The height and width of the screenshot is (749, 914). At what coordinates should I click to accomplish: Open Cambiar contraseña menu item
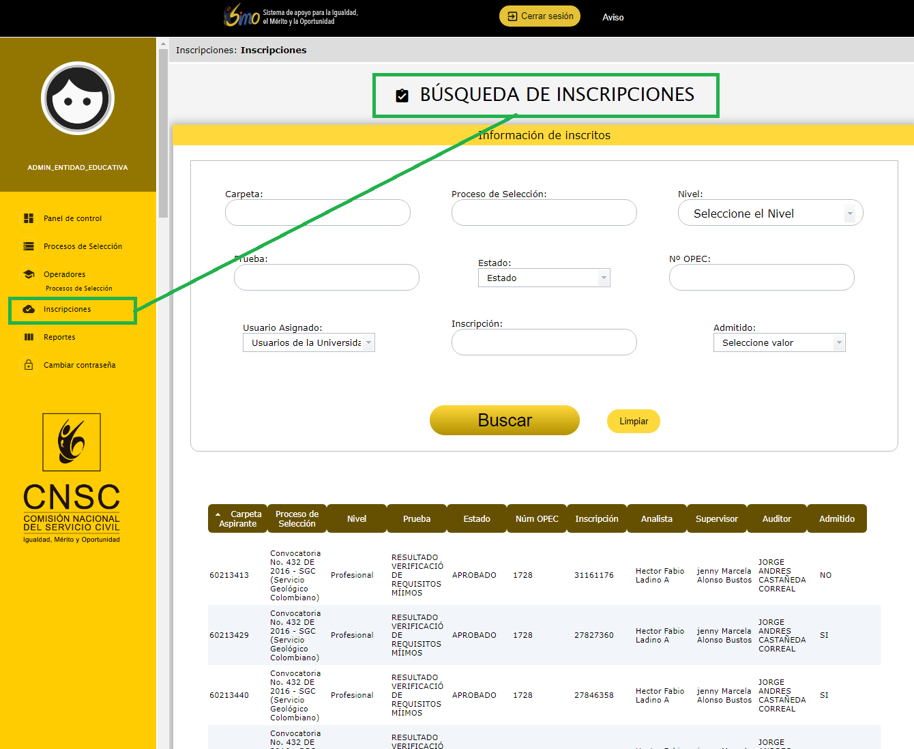coord(79,365)
